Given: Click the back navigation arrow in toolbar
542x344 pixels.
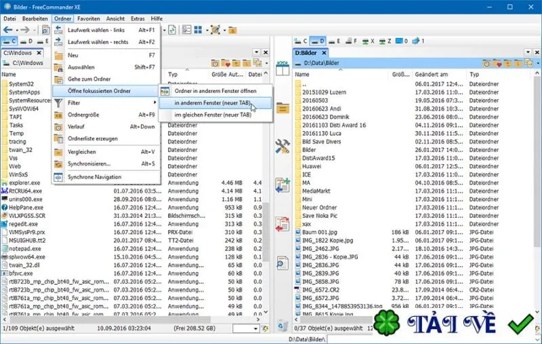Looking at the screenshot, I should [7, 30].
